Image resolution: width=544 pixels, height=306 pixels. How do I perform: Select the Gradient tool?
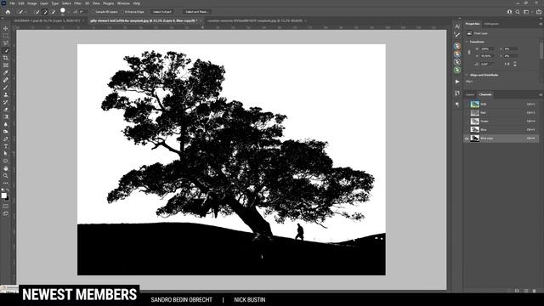[x=6, y=116]
